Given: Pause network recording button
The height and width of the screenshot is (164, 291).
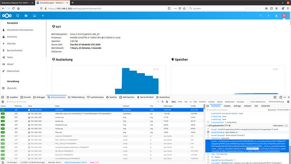Looking at the screenshot, I should click(x=158, y=102).
